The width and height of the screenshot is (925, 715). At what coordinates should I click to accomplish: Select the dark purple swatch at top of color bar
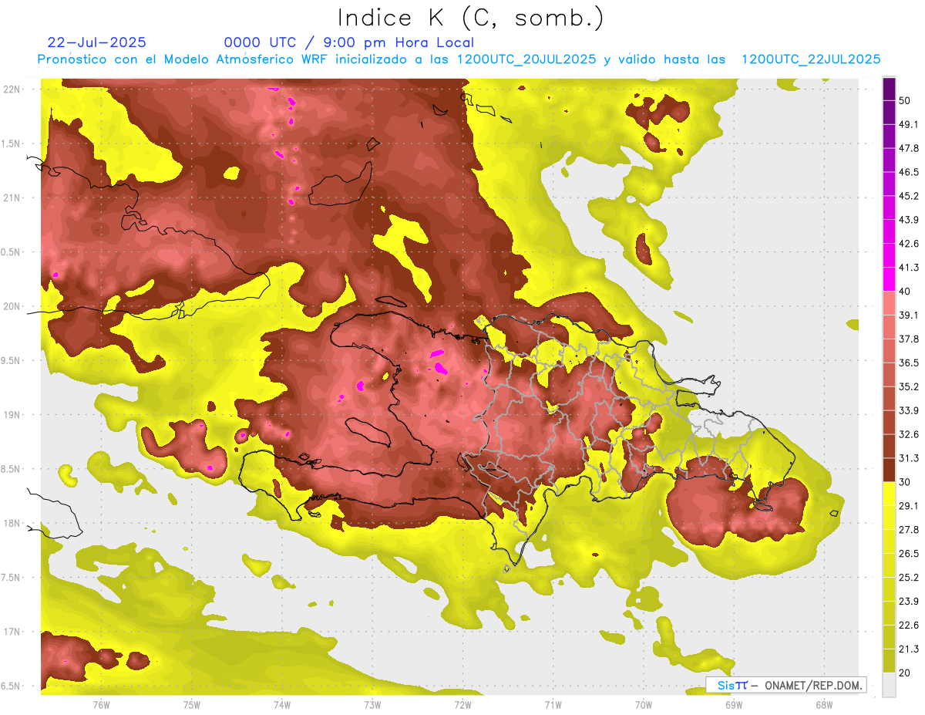click(889, 89)
